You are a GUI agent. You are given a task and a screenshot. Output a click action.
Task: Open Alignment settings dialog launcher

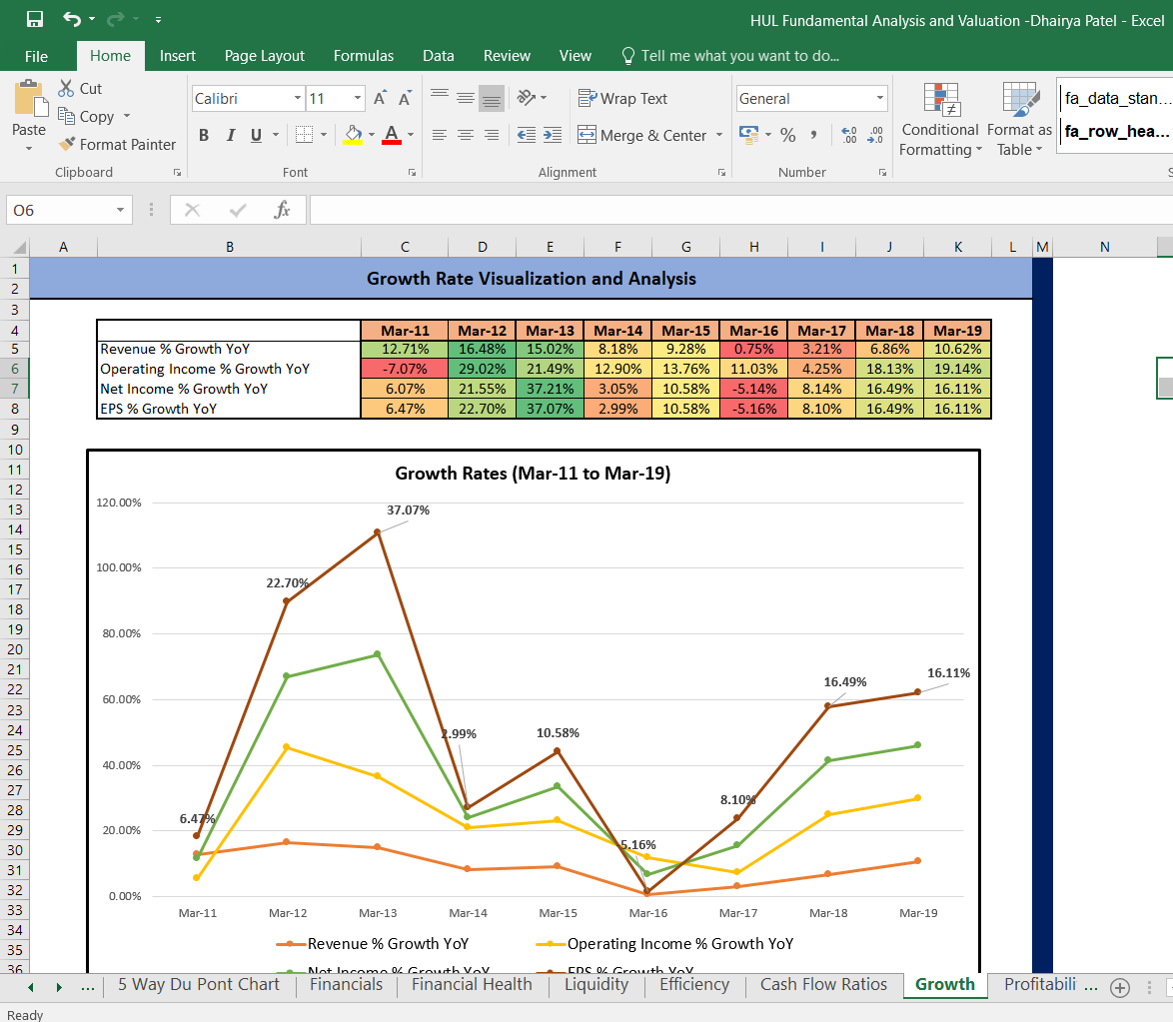(721, 173)
